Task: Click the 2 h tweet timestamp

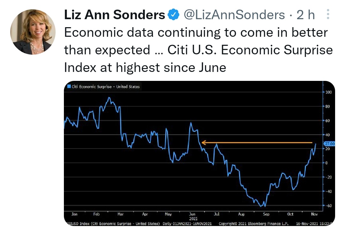Action: pos(306,14)
